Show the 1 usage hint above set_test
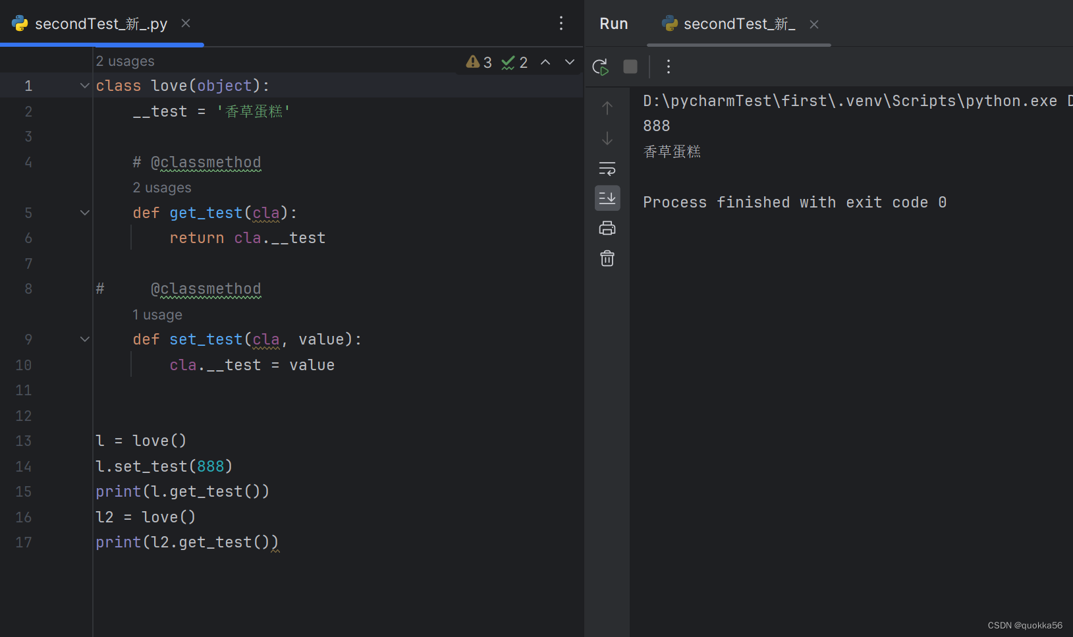Image resolution: width=1073 pixels, height=637 pixels. (157, 315)
